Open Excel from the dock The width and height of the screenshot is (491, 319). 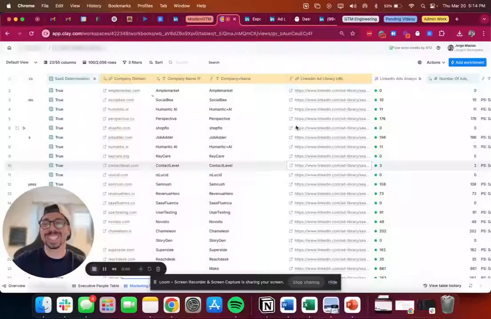[x=309, y=305]
